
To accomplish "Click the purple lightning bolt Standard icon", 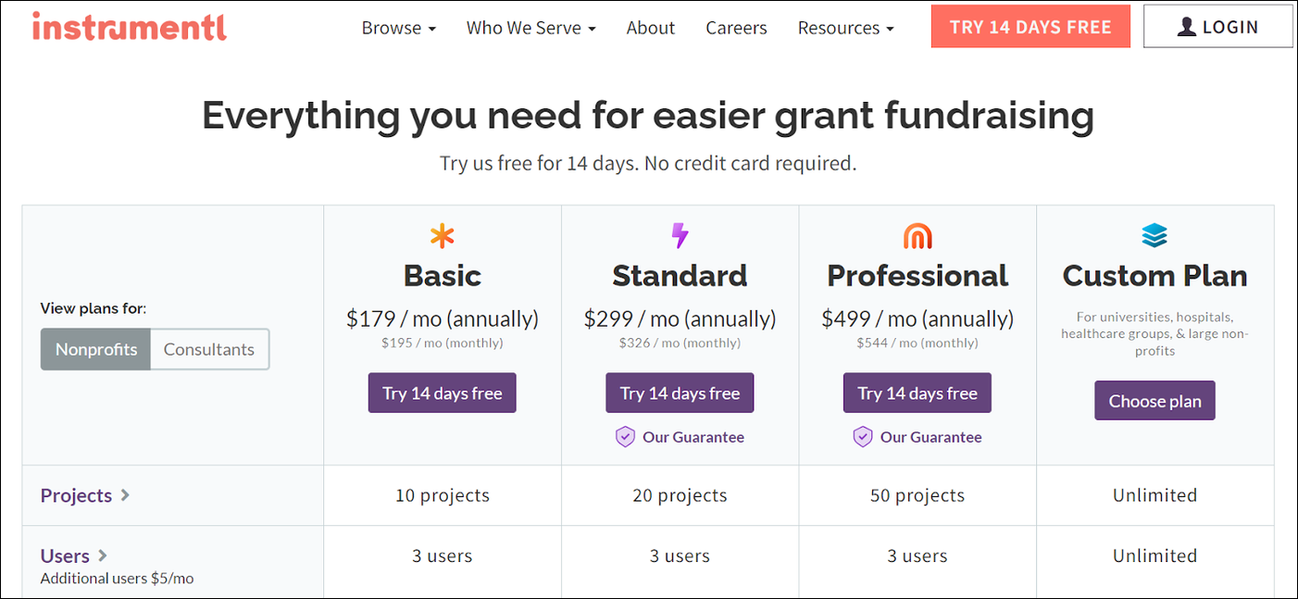I will 680,236.
